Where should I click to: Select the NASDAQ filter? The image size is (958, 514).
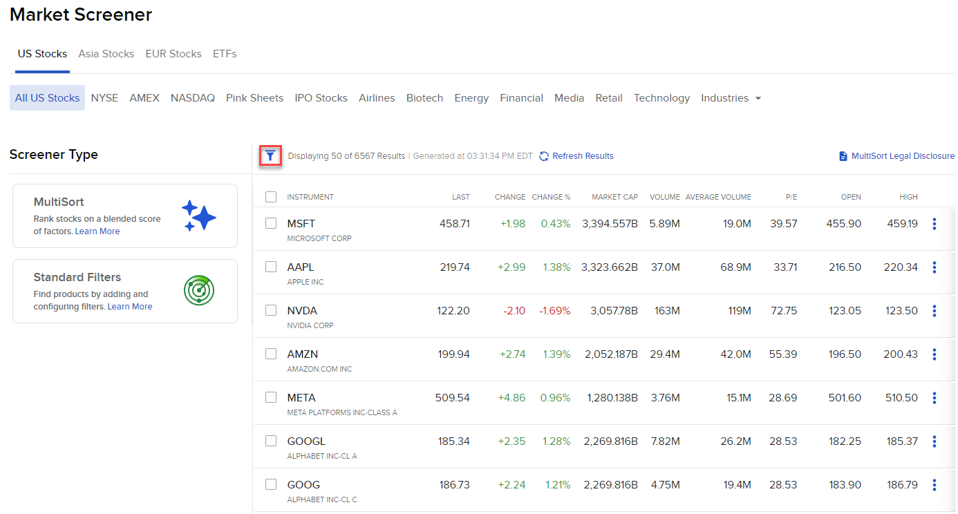(x=193, y=97)
